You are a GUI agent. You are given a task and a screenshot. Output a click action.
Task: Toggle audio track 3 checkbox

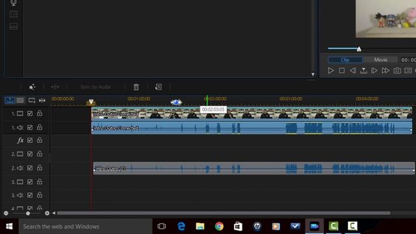click(x=30, y=195)
